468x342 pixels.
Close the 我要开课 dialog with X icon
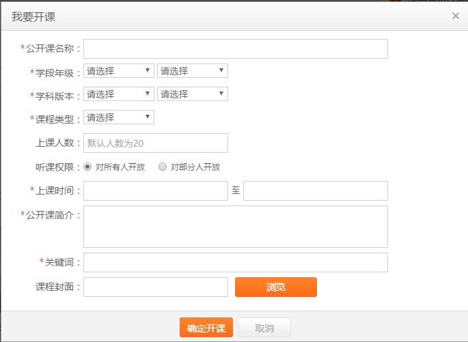coord(455,16)
